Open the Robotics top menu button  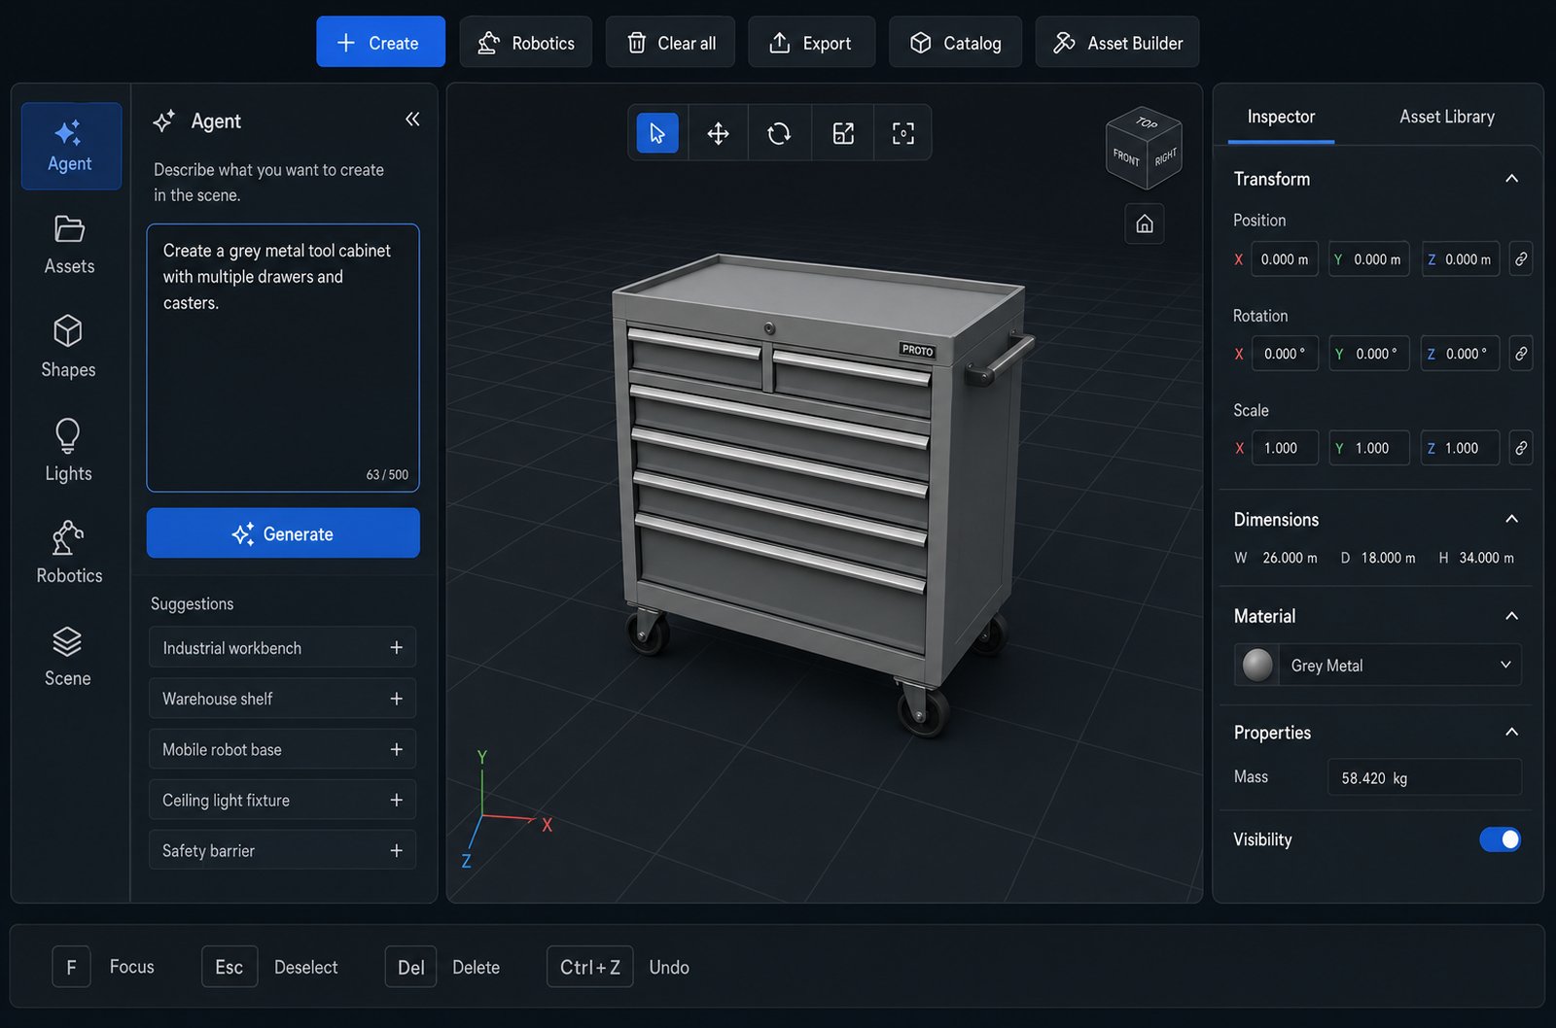tap(525, 42)
